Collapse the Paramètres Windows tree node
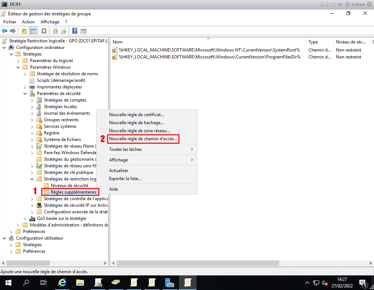374x290 pixels. click(x=18, y=67)
